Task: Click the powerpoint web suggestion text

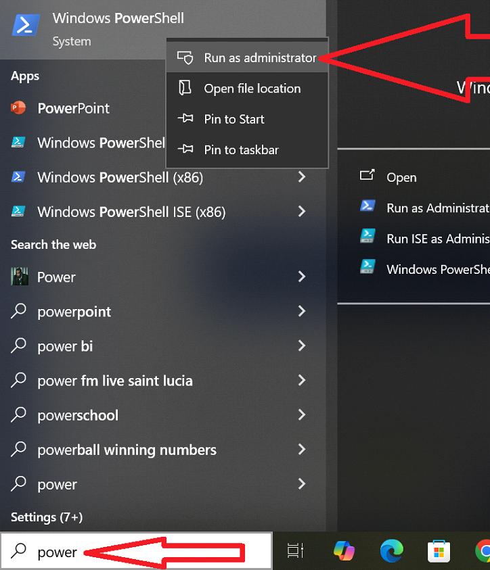Action: tap(74, 312)
